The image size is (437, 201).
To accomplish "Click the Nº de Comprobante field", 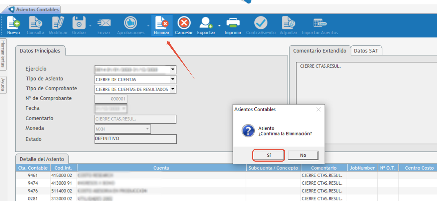I will (x=111, y=99).
